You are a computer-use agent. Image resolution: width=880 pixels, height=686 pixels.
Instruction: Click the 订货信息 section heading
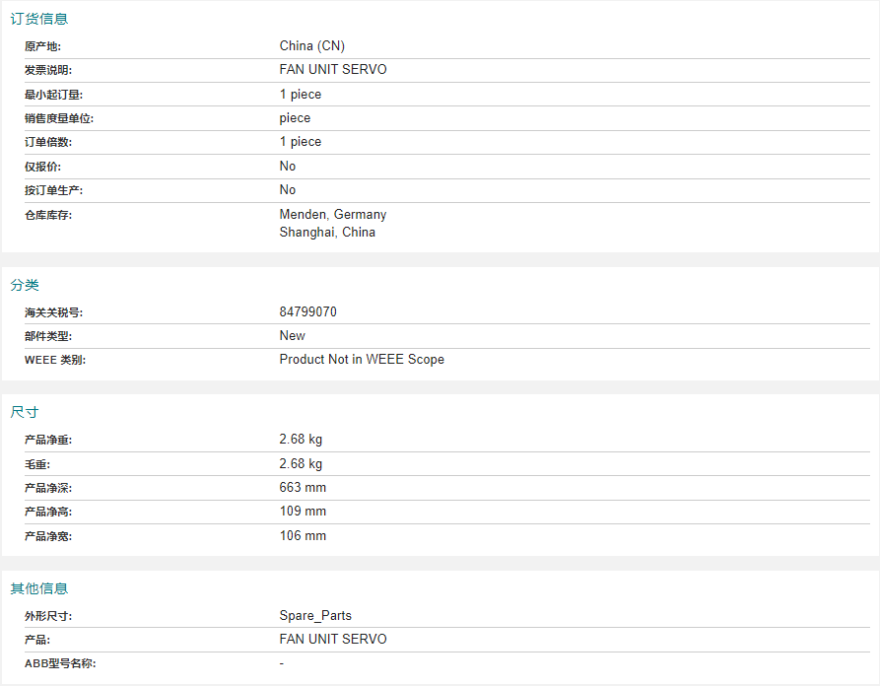coord(38,19)
